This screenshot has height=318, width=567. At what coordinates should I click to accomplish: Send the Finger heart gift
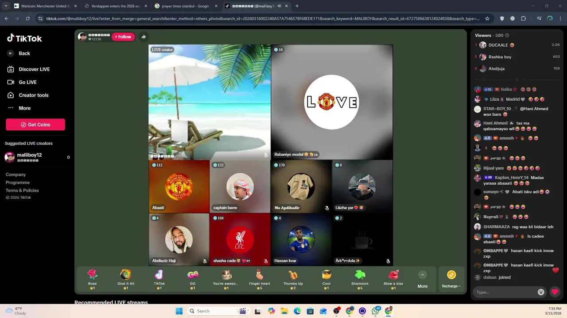[x=260, y=279]
